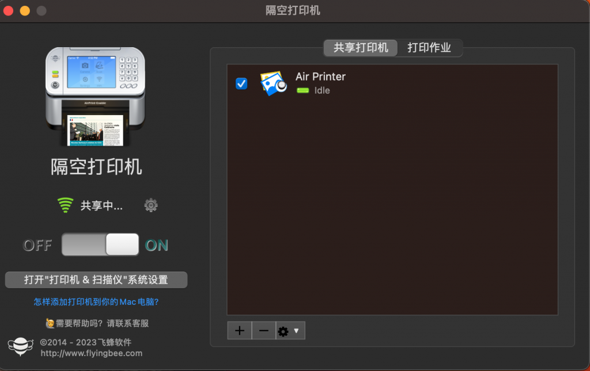The image size is (590, 371).
Task: Open 打印机 & 扫描仪 system settings
Action: (x=95, y=280)
